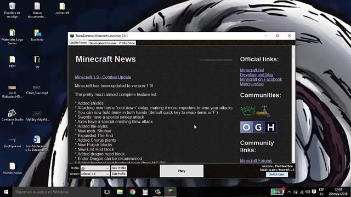Open the Minecraft on Facebook link
The image size is (351, 197).
[261, 79]
